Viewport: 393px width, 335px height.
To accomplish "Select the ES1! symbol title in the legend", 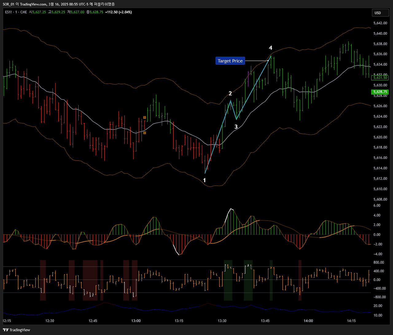I will click(x=9, y=12).
